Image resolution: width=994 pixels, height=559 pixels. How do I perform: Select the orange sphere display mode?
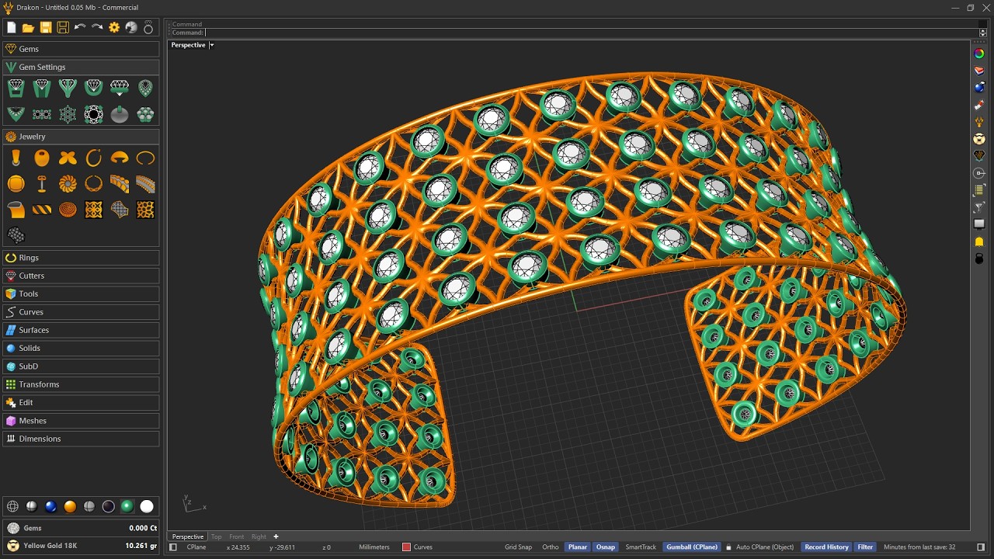click(x=70, y=506)
